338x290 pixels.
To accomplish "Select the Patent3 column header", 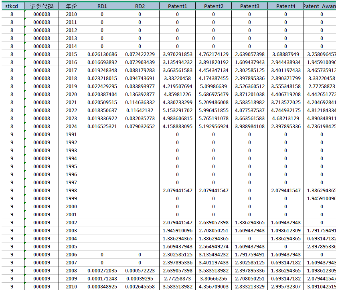I will (x=249, y=6).
